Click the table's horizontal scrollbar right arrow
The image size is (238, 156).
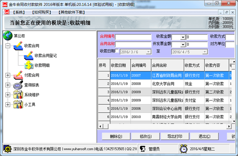pos(229,126)
